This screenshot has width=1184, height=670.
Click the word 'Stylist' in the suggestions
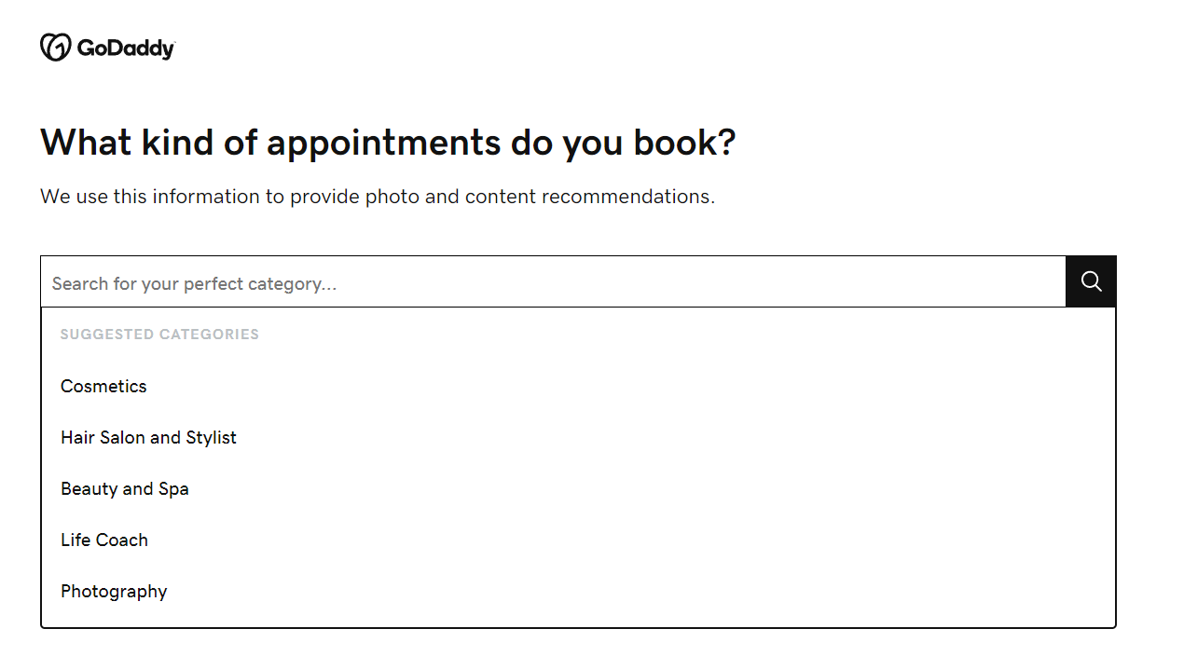(x=211, y=438)
